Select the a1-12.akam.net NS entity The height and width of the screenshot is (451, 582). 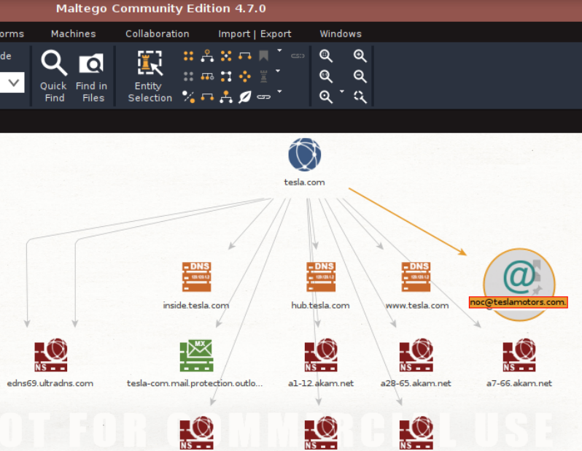(x=321, y=355)
